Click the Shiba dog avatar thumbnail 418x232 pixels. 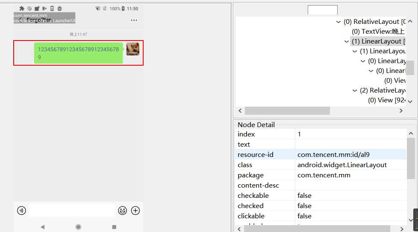coord(133,49)
